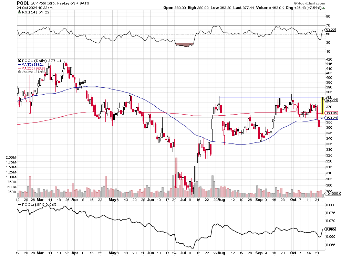
Task: Click the POOL ticker symbol title
Action: (23, 2)
